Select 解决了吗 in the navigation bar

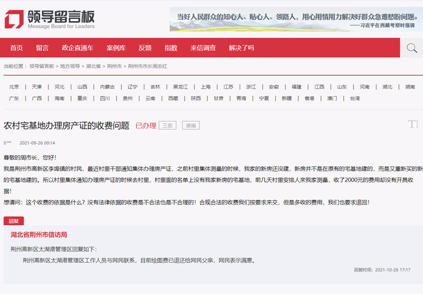click(x=241, y=48)
